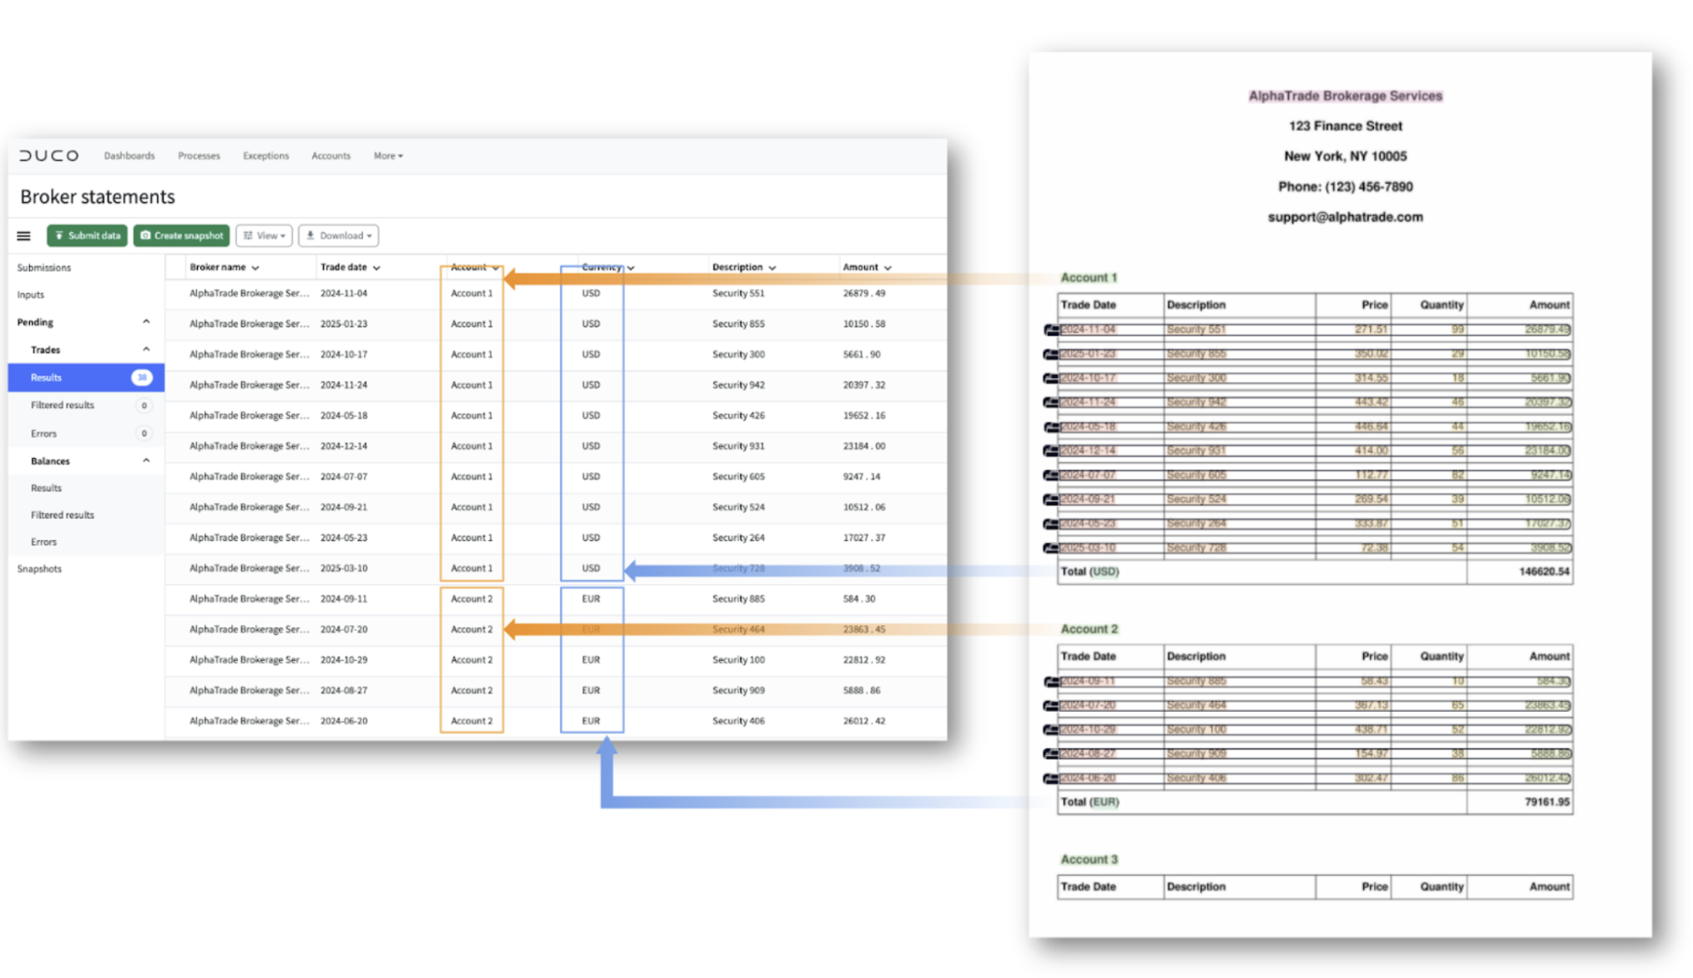Select Errors under Balances
This screenshot has width=1693, height=978.
coord(43,542)
